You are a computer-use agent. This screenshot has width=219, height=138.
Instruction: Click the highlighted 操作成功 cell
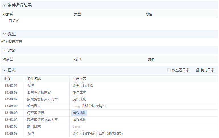(x=79, y=113)
